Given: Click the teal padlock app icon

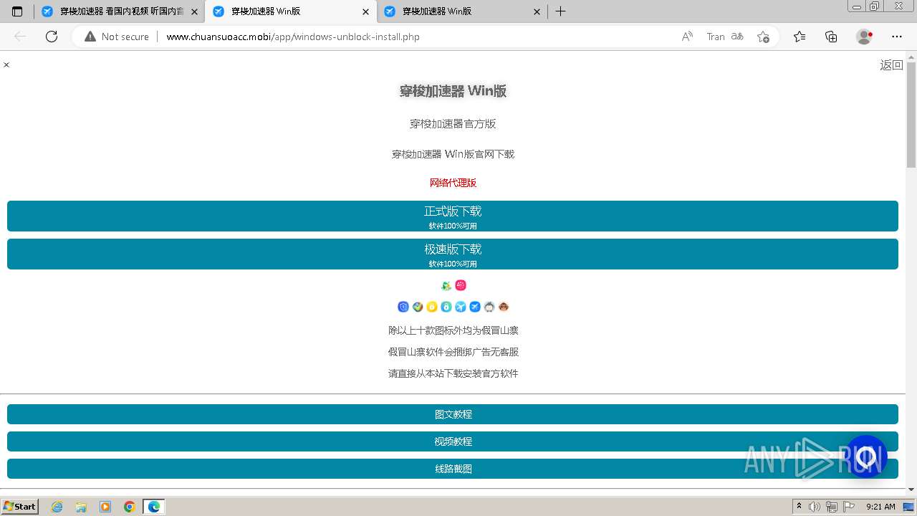Looking at the screenshot, I should [446, 307].
